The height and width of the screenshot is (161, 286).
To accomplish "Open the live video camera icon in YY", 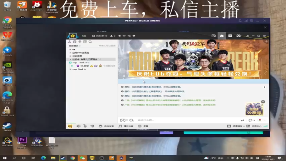I will 213,36.
